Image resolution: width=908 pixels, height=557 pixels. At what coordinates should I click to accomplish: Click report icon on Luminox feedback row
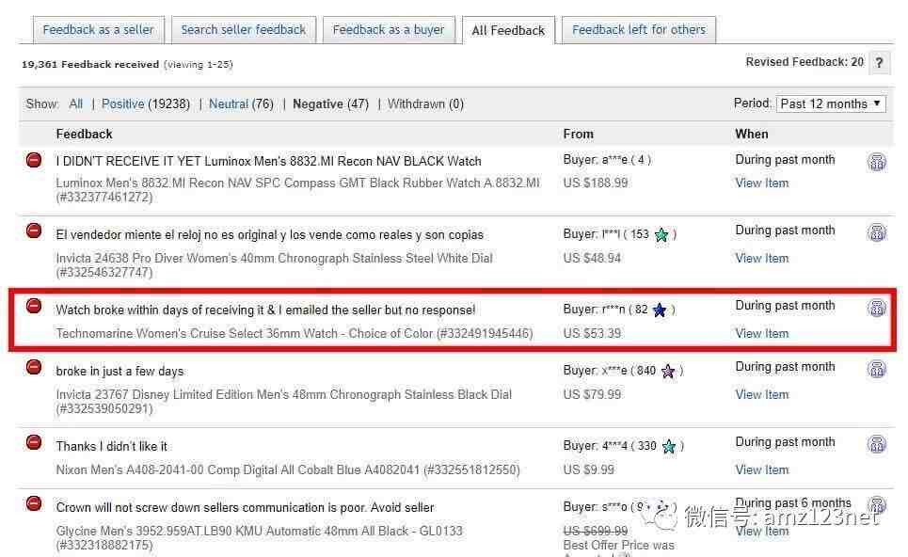click(x=877, y=162)
